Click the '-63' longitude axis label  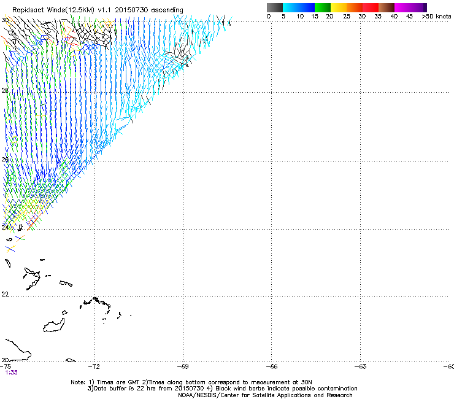(x=361, y=367)
